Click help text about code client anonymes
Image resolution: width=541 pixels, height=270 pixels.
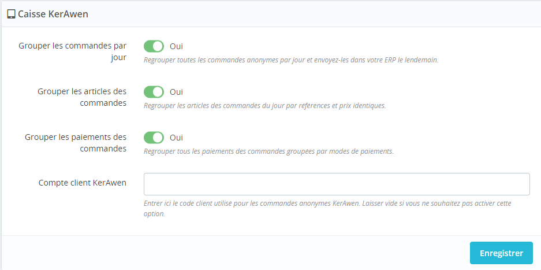[327, 209]
